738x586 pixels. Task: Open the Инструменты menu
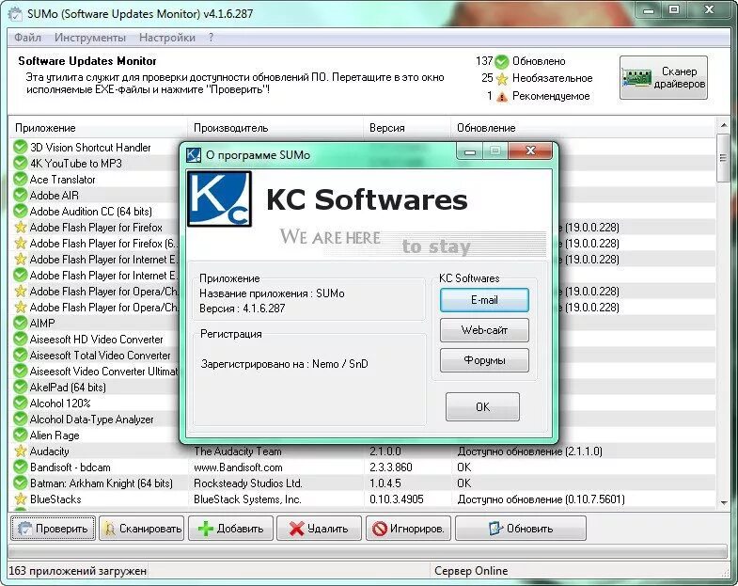click(90, 38)
